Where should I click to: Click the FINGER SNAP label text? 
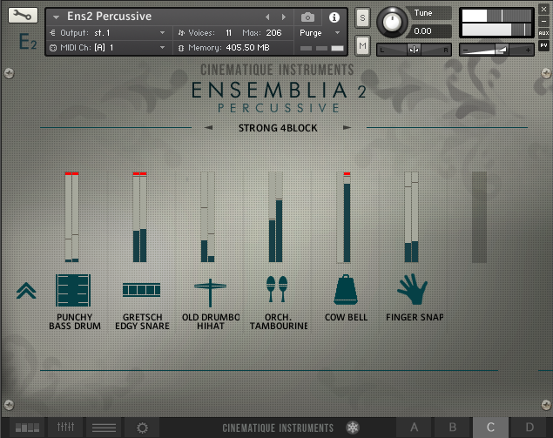coord(415,317)
